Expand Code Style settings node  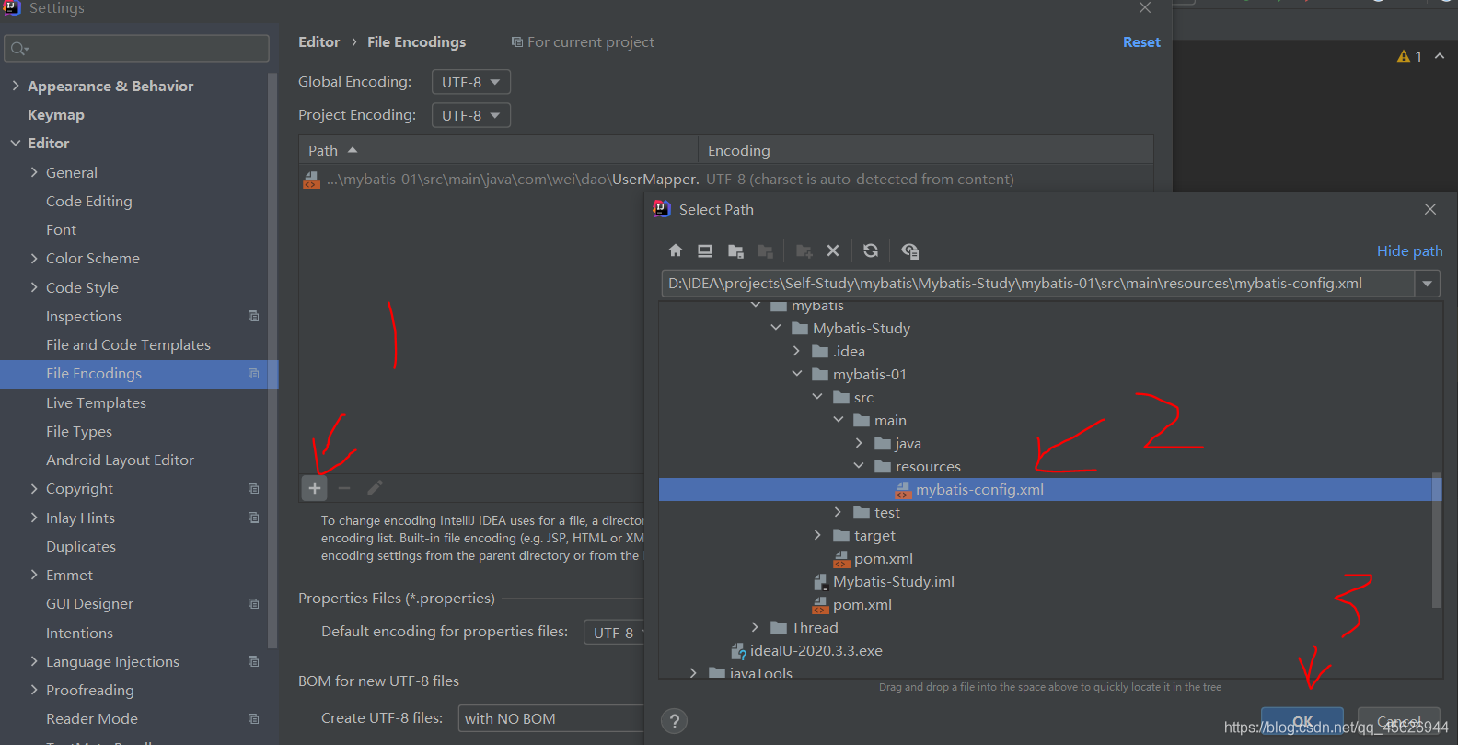coord(34,287)
